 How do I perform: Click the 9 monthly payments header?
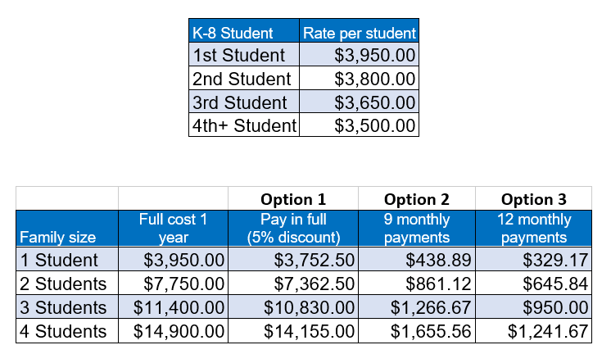pos(416,229)
